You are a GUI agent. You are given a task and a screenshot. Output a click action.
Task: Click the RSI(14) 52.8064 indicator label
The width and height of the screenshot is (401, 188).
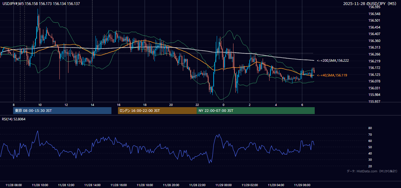tap(14, 119)
